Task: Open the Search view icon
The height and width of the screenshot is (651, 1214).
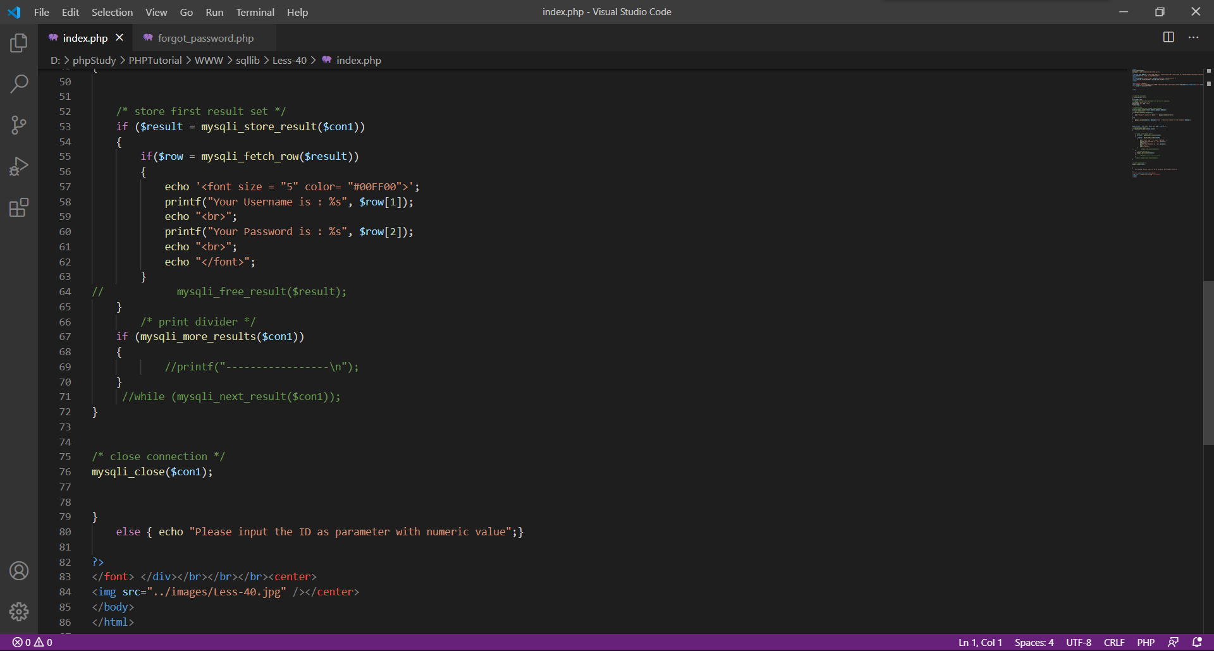Action: 19,83
